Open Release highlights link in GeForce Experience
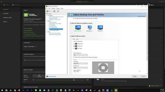 28,28
